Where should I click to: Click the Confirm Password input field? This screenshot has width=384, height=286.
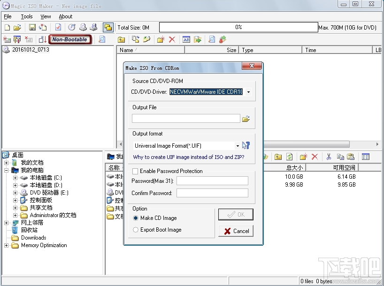tap(212, 193)
